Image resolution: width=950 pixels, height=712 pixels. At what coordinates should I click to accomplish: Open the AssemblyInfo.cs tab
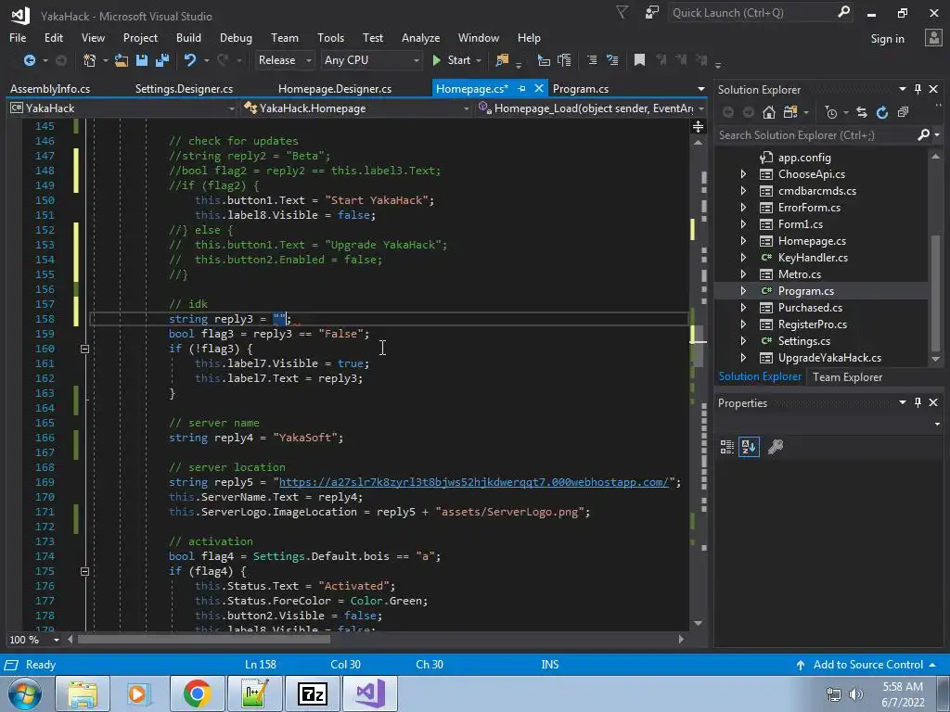[50, 89]
